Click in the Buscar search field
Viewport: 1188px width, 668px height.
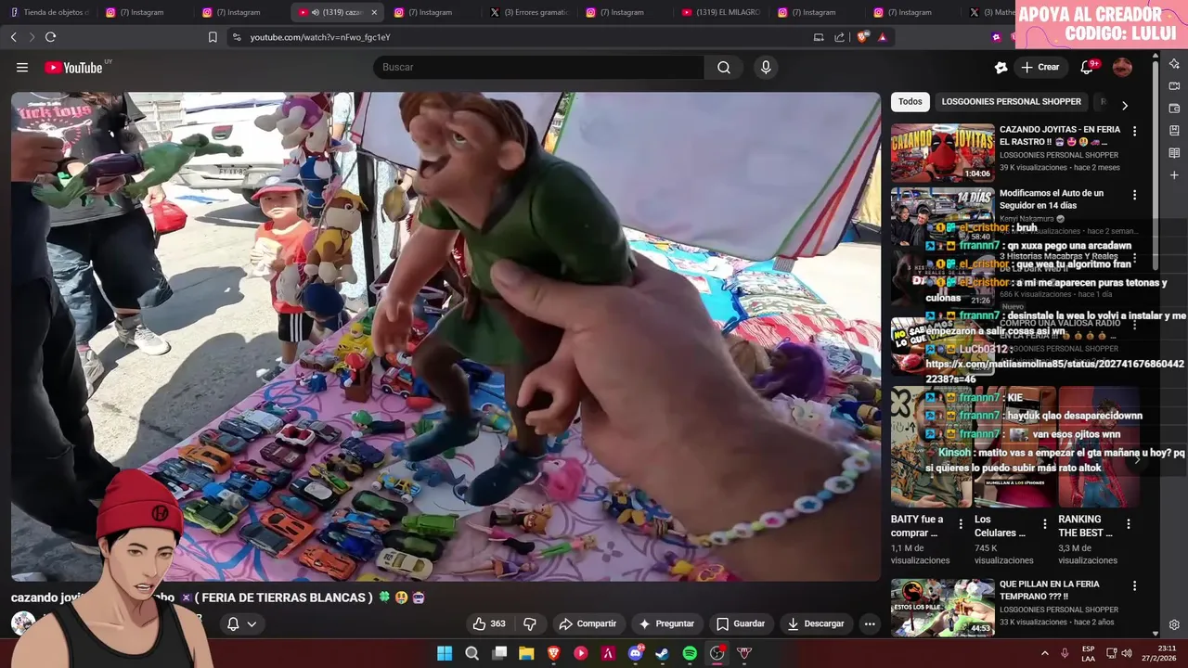click(538, 67)
